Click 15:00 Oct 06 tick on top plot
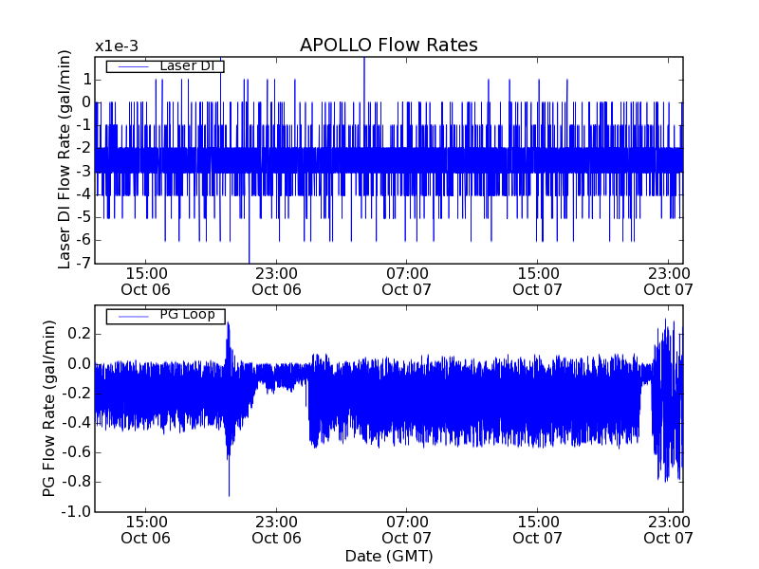Screen dimensions: 759x569 (x=146, y=281)
